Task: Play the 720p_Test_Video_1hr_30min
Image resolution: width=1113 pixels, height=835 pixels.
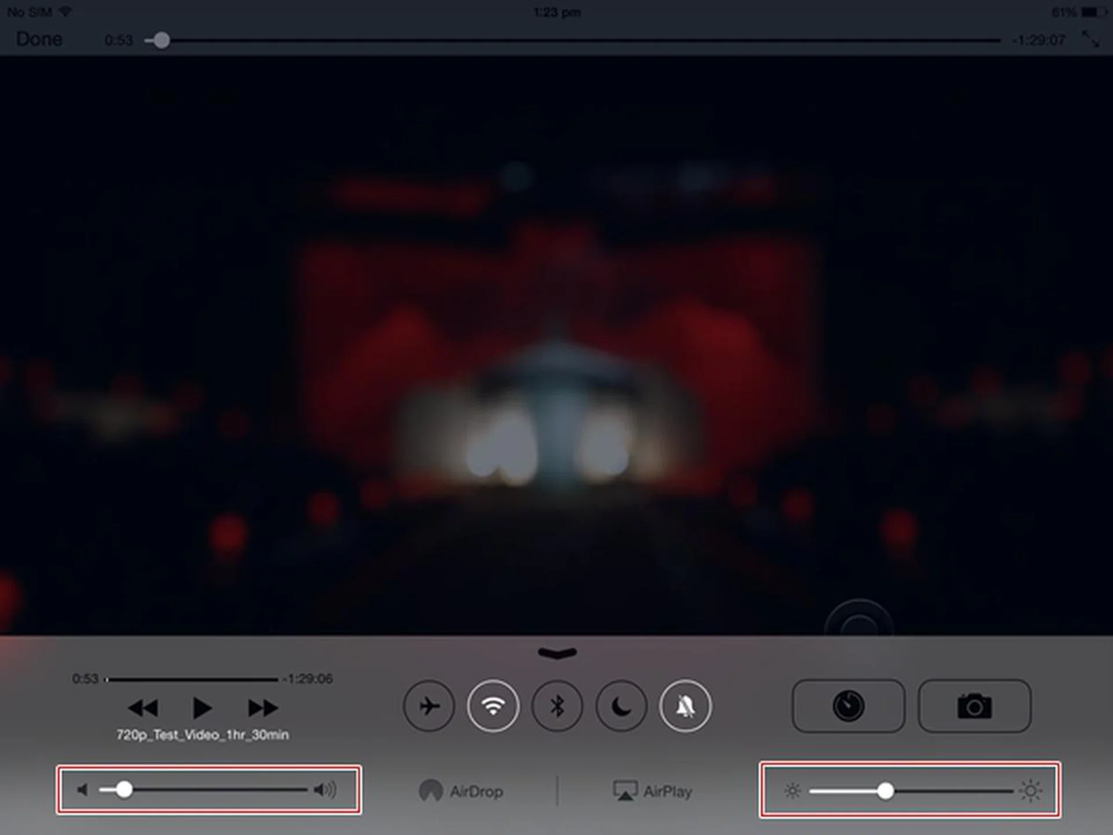Action: 202,707
